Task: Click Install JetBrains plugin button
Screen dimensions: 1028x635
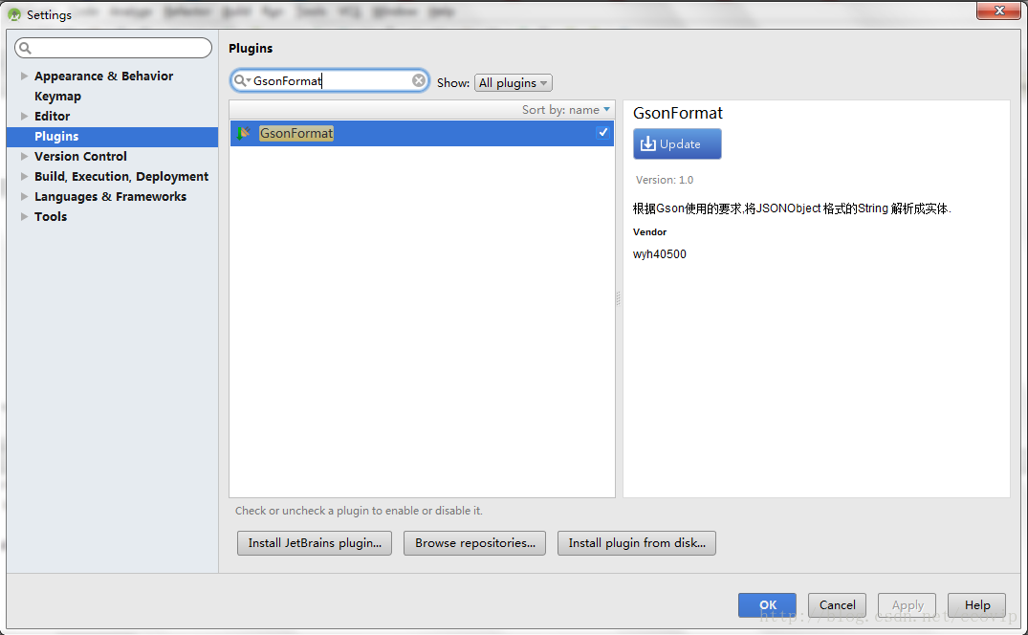Action: point(315,543)
